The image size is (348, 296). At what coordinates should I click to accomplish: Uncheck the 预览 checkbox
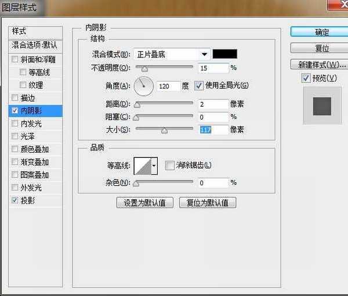tap(306, 78)
